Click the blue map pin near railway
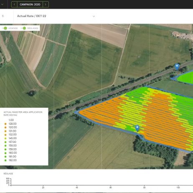The width and height of the screenshot is (193, 193). (x=177, y=67)
